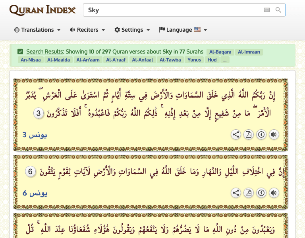Open the Translations dropdown
The height and width of the screenshot is (238, 305).
(37, 30)
